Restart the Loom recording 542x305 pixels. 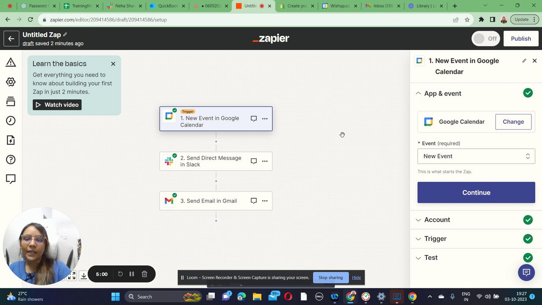coord(120,274)
